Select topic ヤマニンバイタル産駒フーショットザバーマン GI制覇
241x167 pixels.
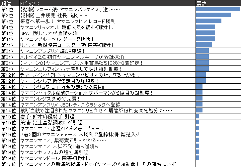click(x=86, y=93)
